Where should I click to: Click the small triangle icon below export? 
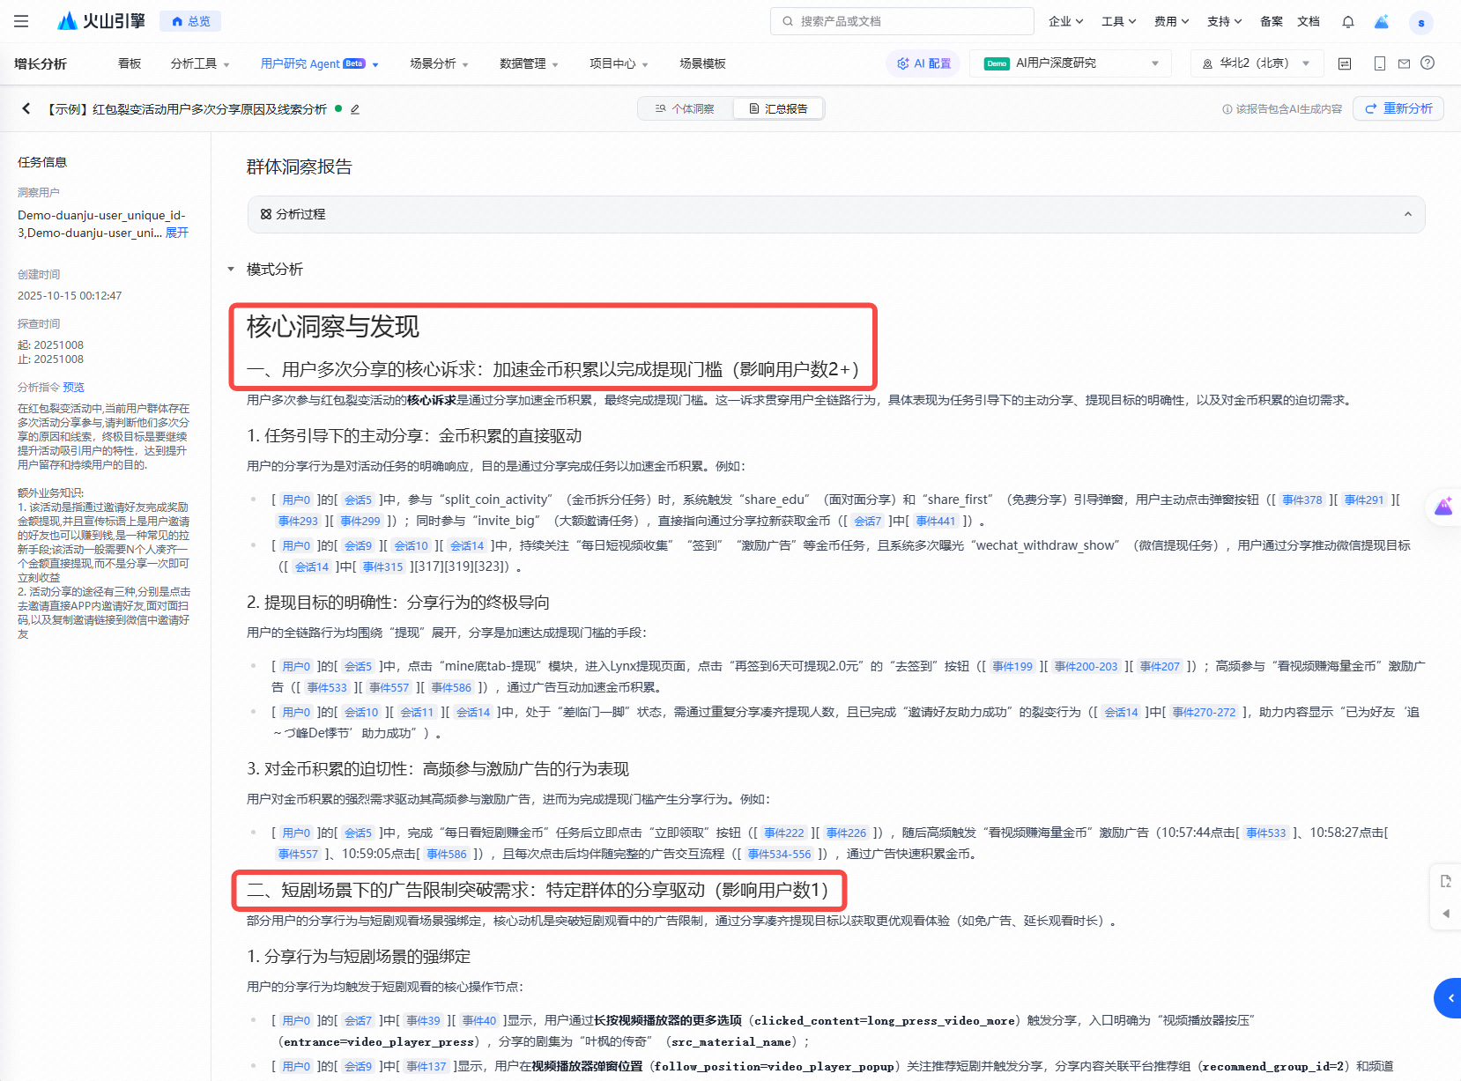tap(1446, 914)
